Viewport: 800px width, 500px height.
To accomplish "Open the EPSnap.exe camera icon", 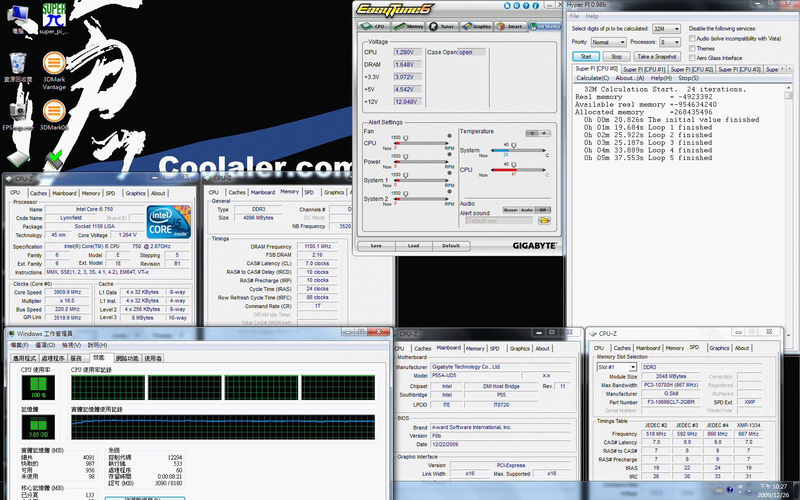I will 18,115.
